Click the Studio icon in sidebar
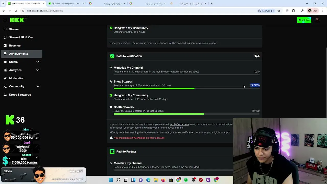The image size is (327, 184). pyautogui.click(x=5, y=62)
